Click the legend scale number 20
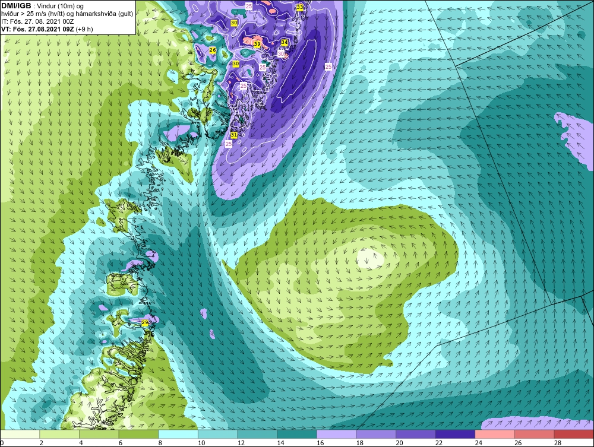The height and width of the screenshot is (447, 594). point(399,443)
